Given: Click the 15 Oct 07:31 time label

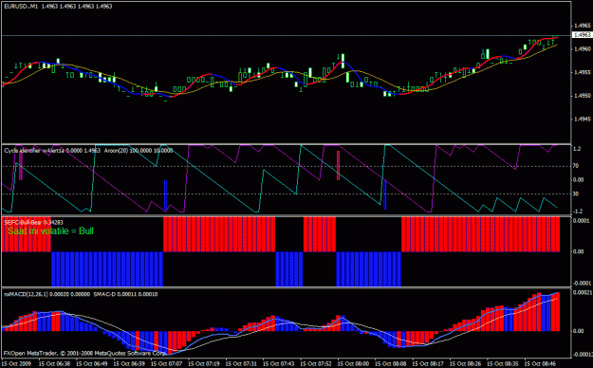Looking at the screenshot, I should pos(241,363).
